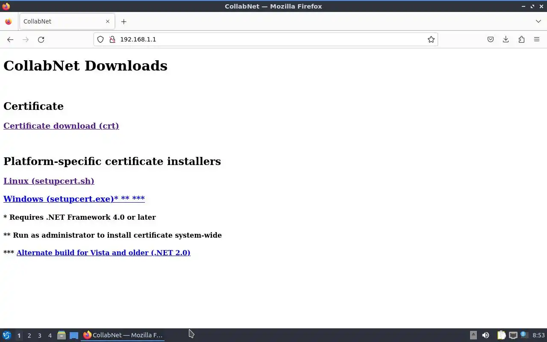547x342 pixels.
Task: Click the CollabNet Downloads heading
Action: point(85,66)
